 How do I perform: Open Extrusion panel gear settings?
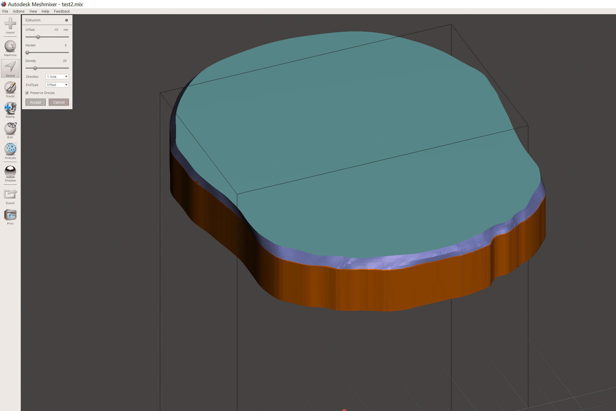[x=67, y=20]
